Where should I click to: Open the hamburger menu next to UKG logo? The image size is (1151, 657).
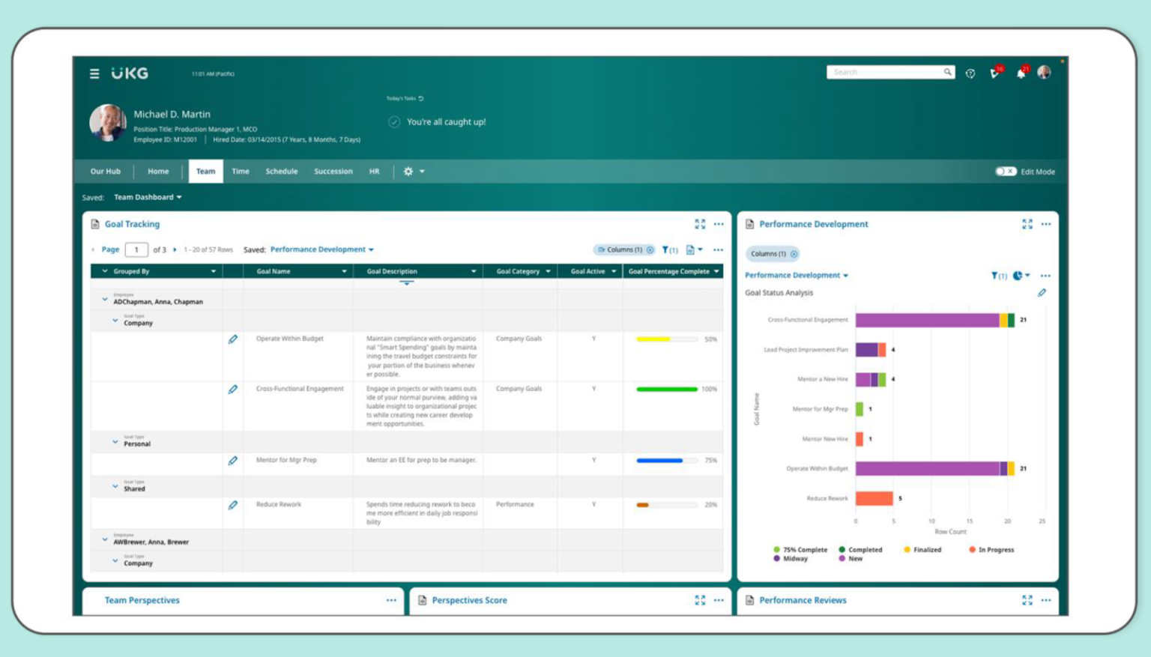(x=93, y=73)
